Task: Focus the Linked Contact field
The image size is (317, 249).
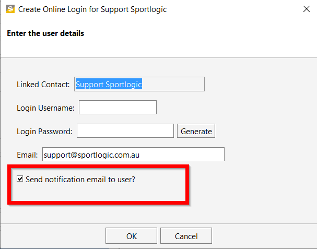Action: pos(139,84)
